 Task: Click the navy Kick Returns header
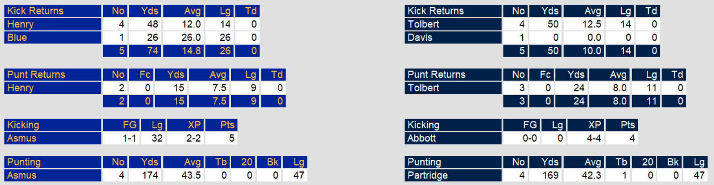coord(435,11)
